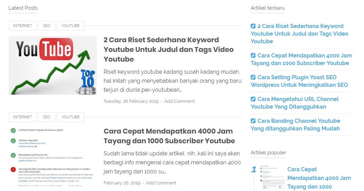Click edit icon beside Cara Setting Plugin Yoast
This screenshot has height=191, width=364.
point(253,77)
